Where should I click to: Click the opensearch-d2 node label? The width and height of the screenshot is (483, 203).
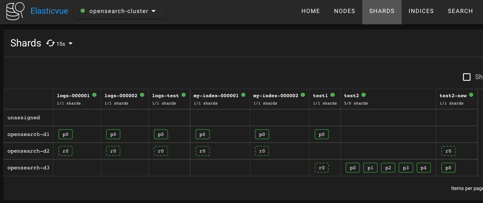[28, 151]
